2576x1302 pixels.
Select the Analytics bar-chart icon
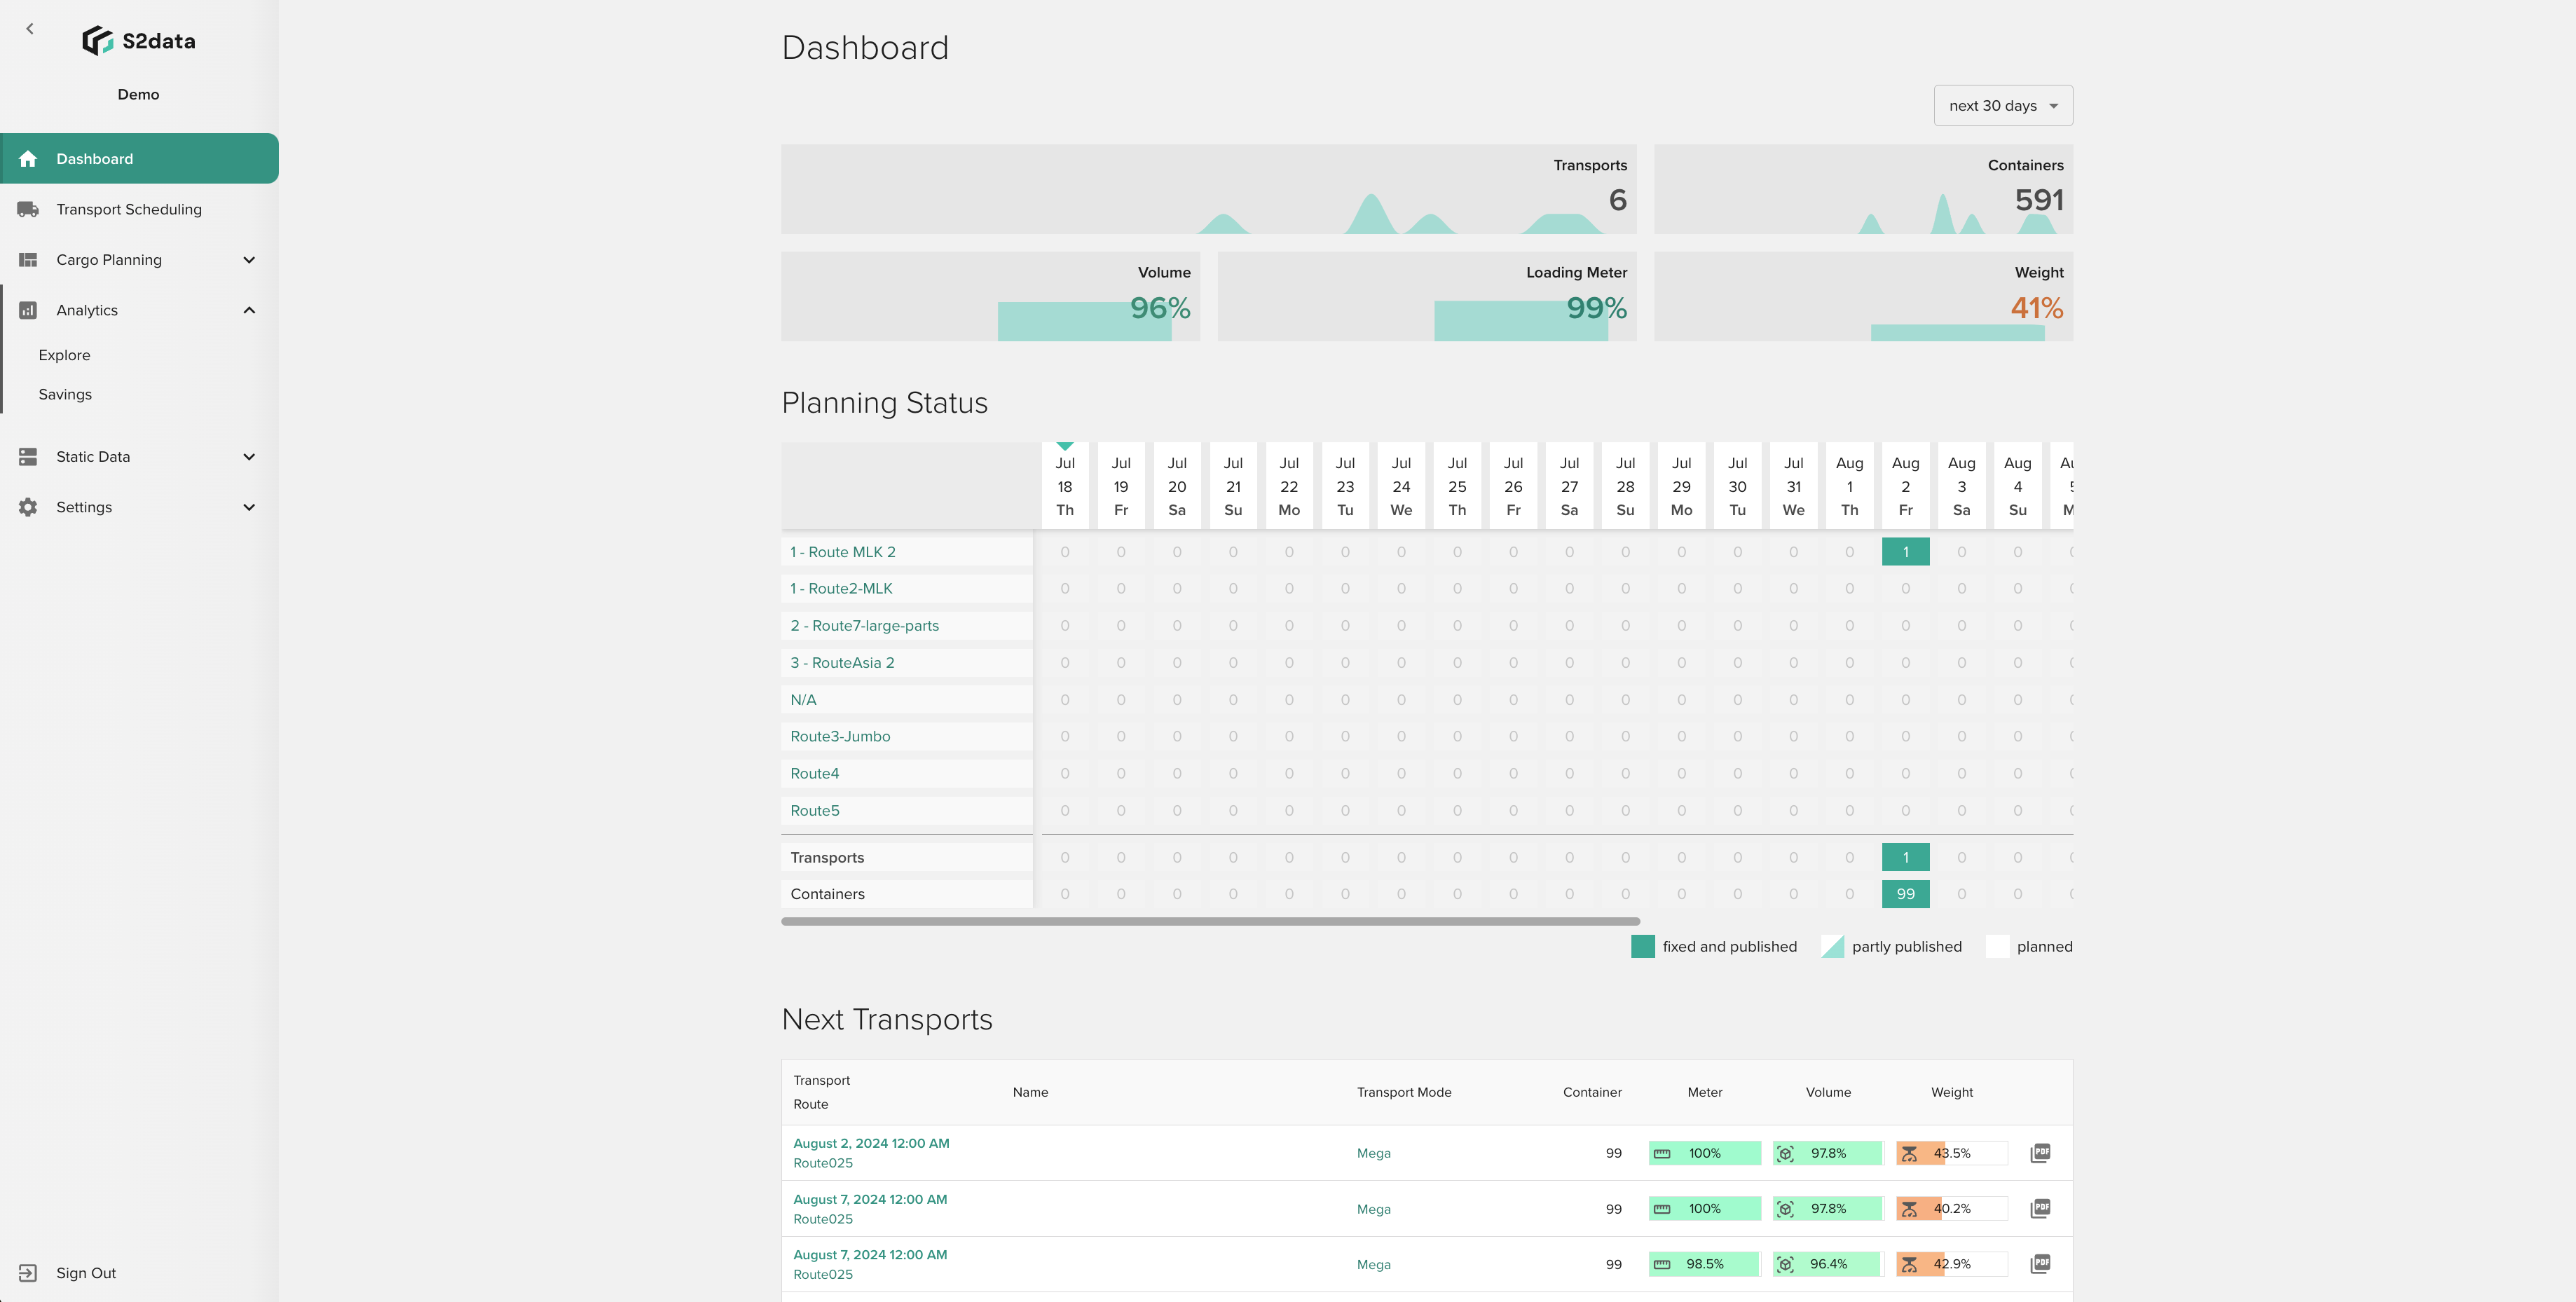click(x=27, y=310)
